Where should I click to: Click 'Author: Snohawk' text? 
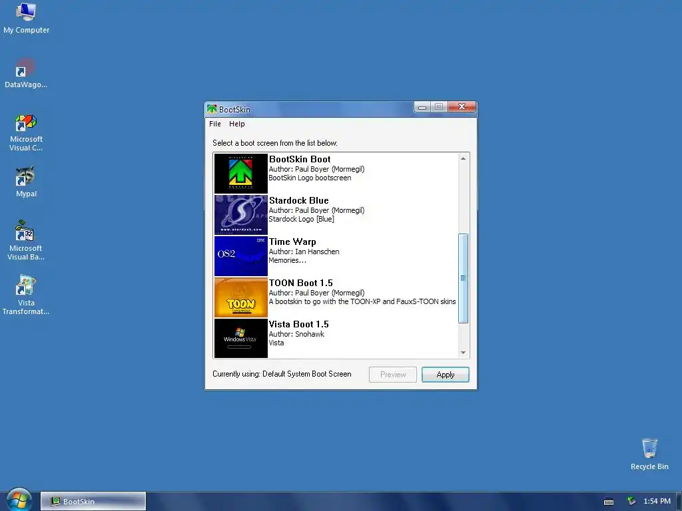[x=296, y=334]
